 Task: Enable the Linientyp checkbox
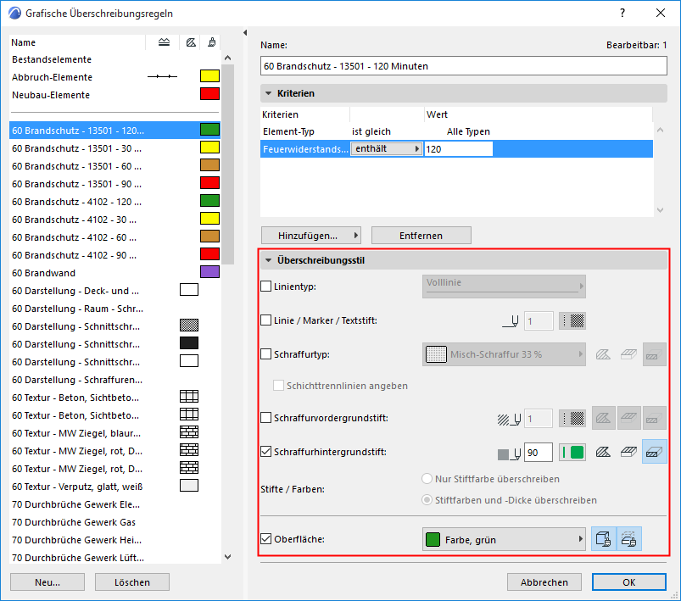(x=265, y=287)
